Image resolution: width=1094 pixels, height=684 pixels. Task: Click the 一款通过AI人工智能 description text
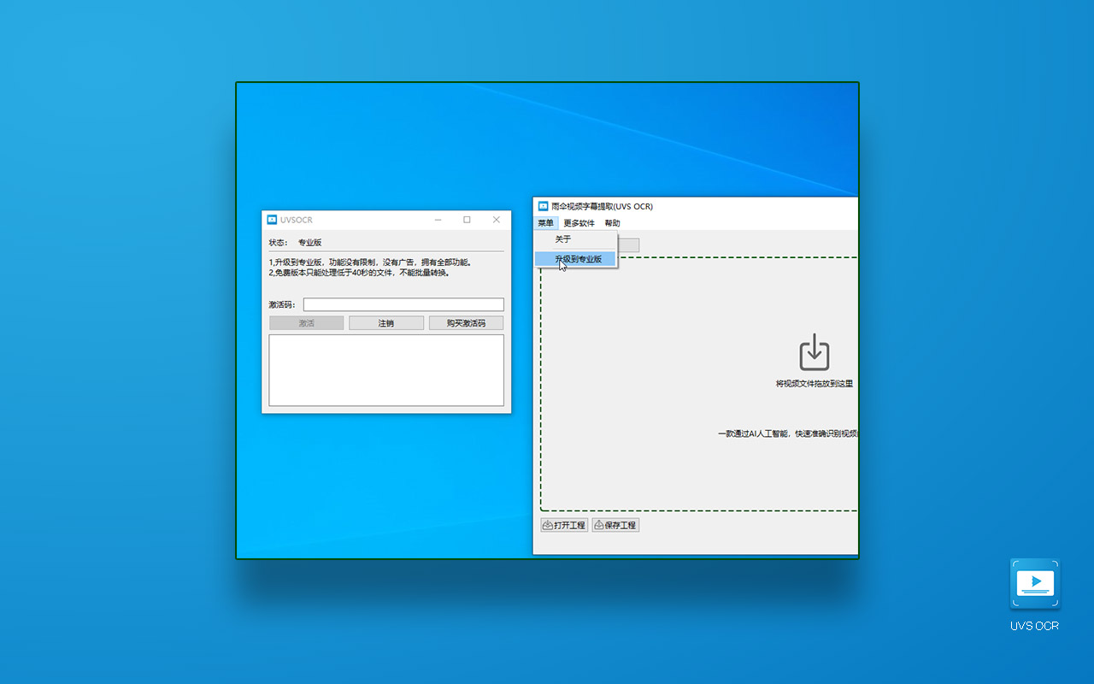point(787,433)
